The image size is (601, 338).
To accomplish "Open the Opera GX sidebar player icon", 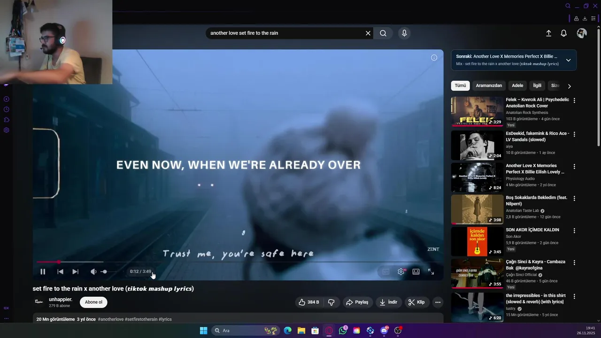I will point(6,99).
